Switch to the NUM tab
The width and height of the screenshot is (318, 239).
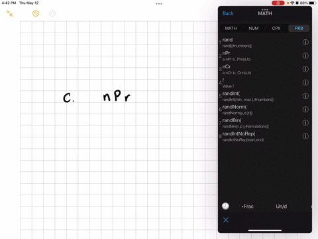(x=254, y=29)
